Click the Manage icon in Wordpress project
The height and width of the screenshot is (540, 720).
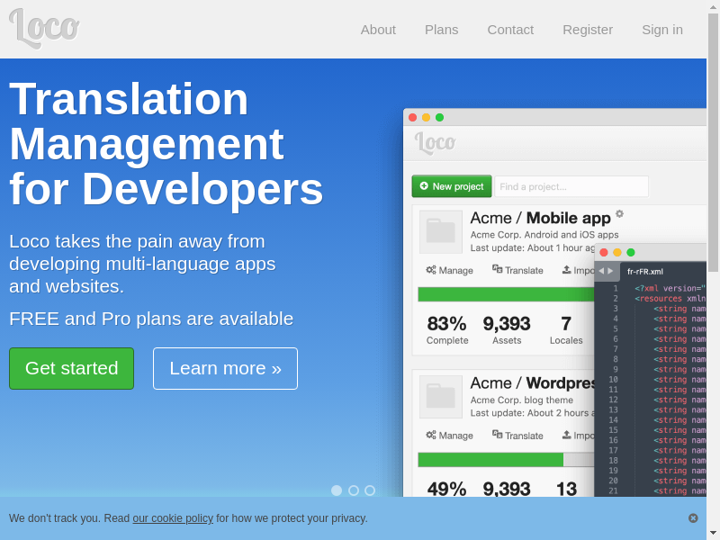click(x=431, y=435)
